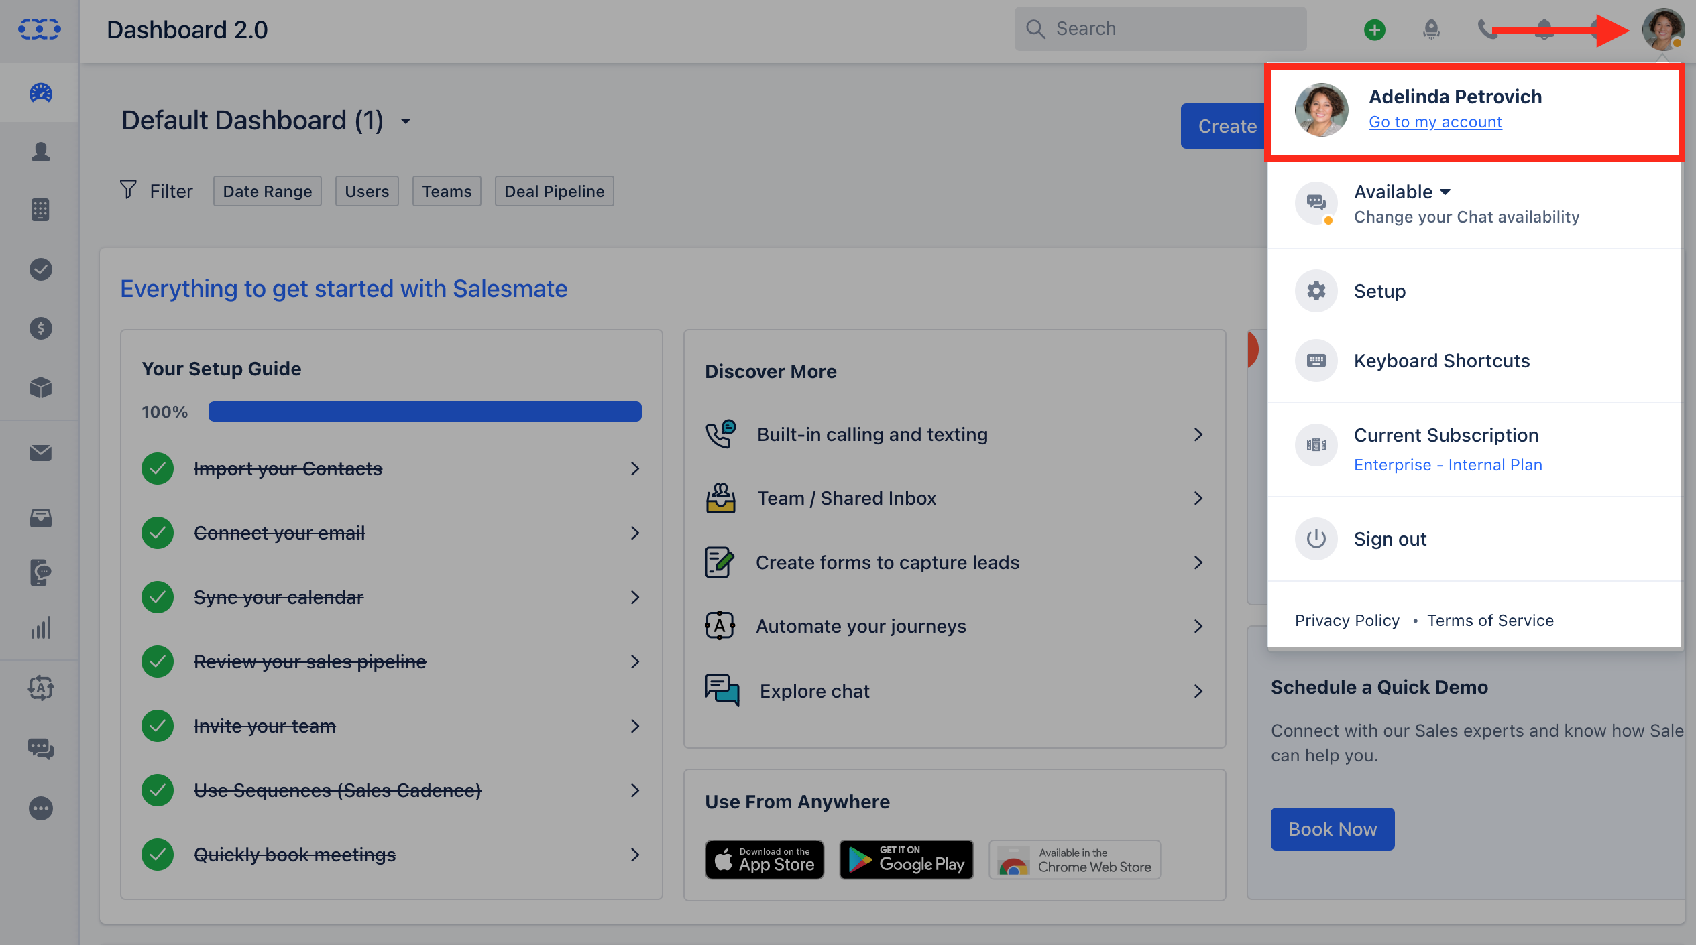The image size is (1696, 945).
Task: Open the notifications bell icon
Action: [x=1543, y=29]
